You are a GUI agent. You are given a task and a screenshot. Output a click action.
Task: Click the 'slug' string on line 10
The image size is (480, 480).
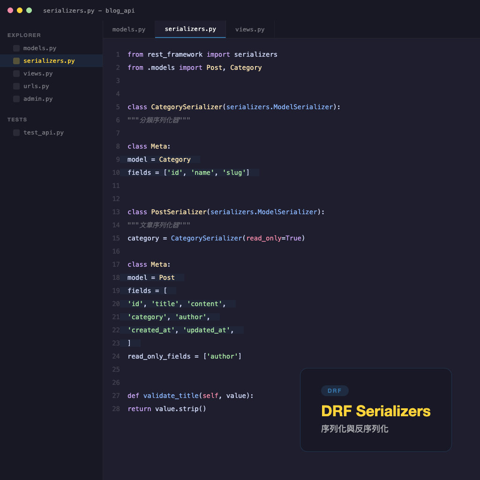pos(234,172)
